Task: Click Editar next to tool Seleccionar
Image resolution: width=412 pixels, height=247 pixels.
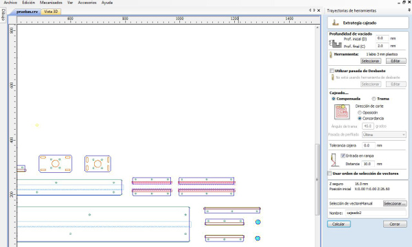Action: pyautogui.click(x=396, y=61)
